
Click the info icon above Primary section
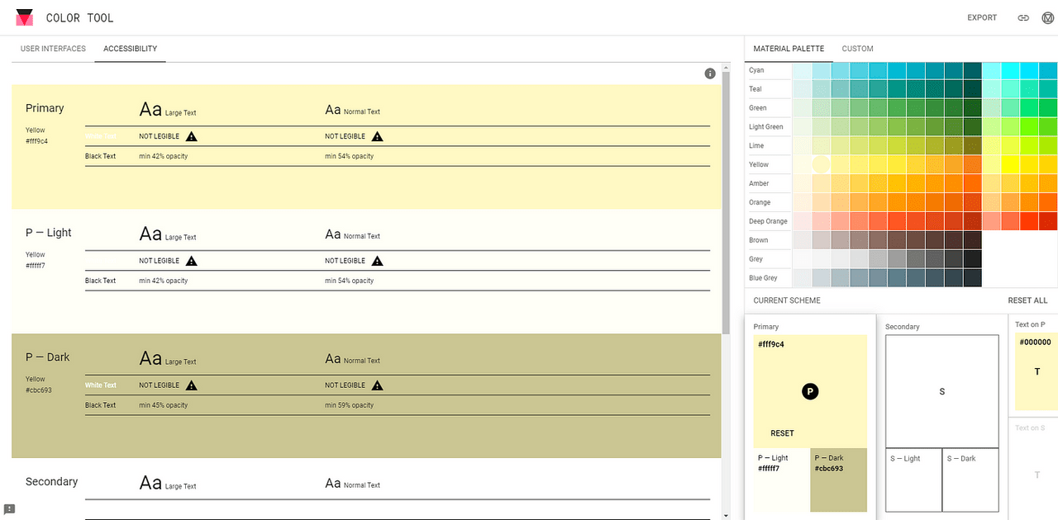709,73
